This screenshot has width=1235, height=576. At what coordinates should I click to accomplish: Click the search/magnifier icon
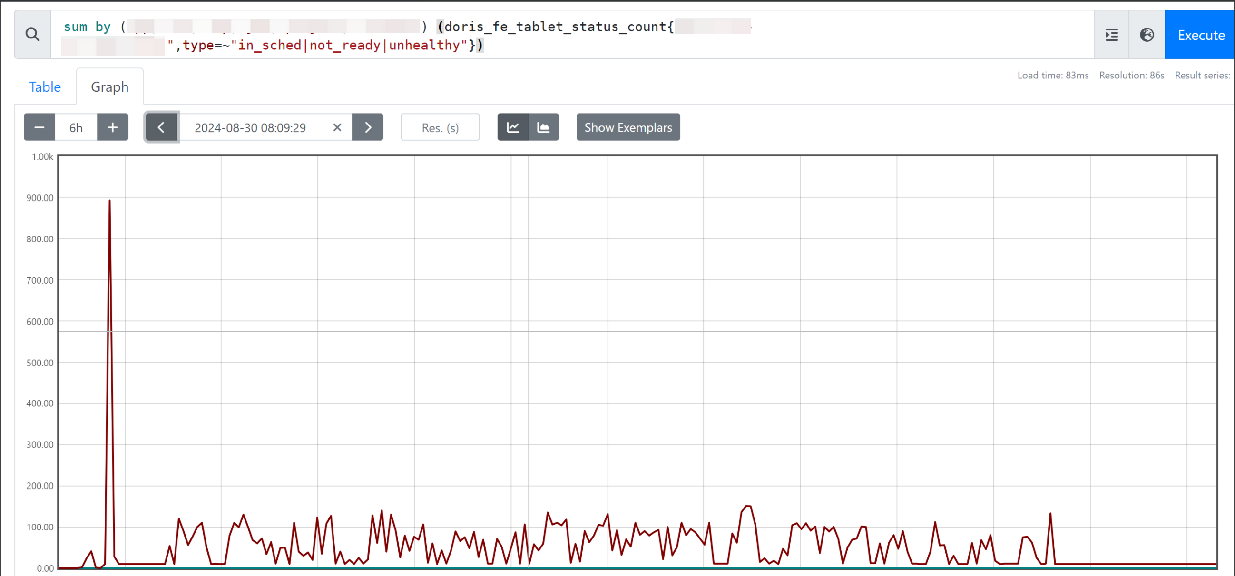pyautogui.click(x=32, y=35)
